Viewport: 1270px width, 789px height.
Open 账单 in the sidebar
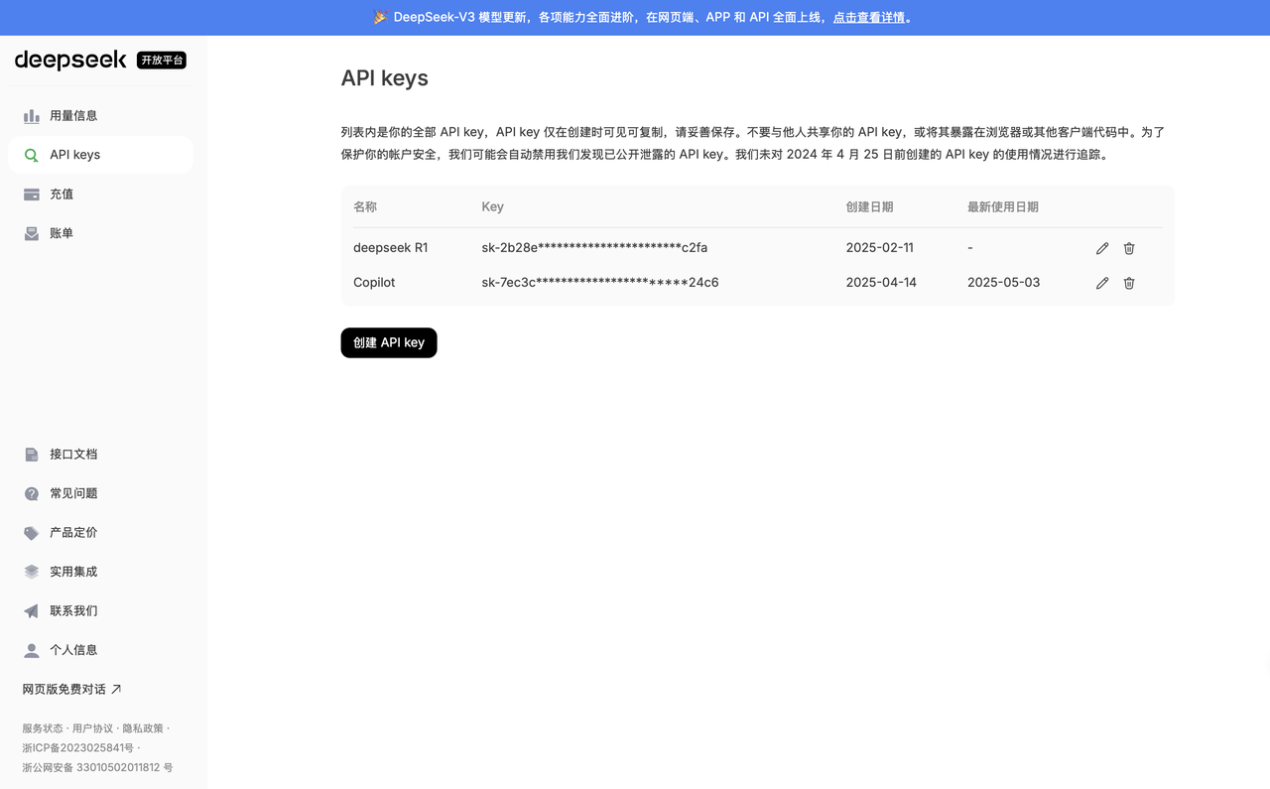point(100,233)
